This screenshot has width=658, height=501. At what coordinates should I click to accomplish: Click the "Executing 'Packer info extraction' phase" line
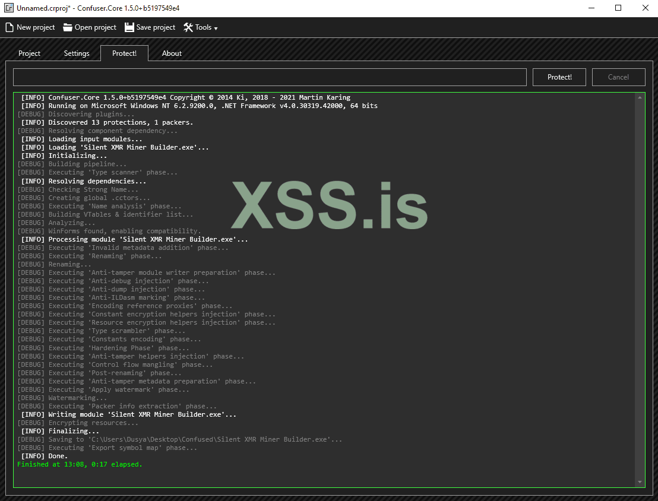pyautogui.click(x=117, y=406)
